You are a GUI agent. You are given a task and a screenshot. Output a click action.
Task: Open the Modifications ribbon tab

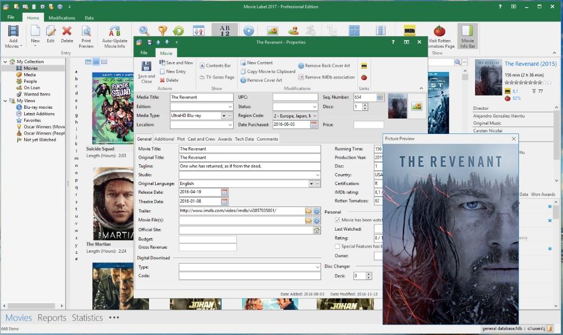pos(62,18)
